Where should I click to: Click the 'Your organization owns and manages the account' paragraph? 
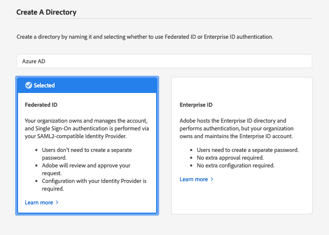coord(87,129)
